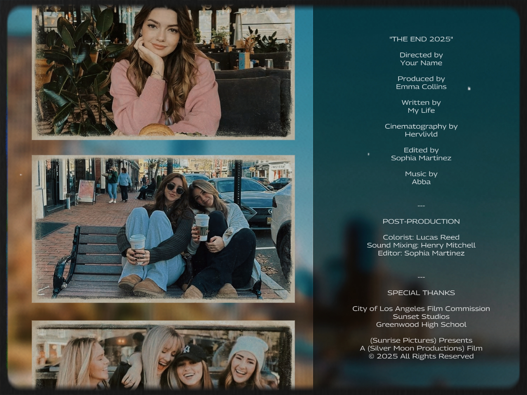Screen dimensions: 527x395
Task: Select the "Directed by Your Name" credit
Action: tap(421, 59)
